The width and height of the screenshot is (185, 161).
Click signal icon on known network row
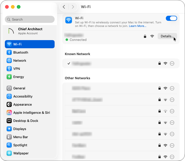[165, 63]
